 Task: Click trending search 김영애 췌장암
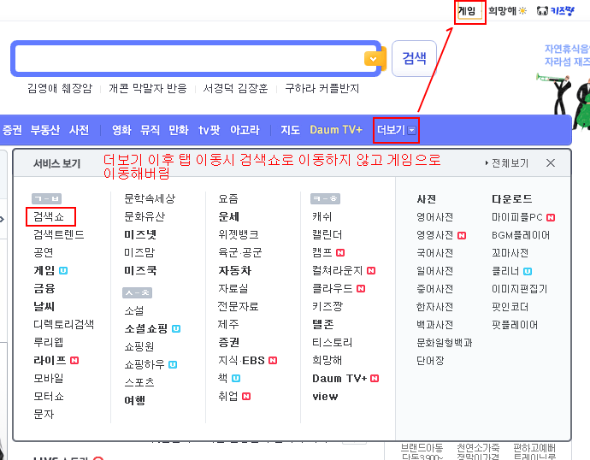60,88
